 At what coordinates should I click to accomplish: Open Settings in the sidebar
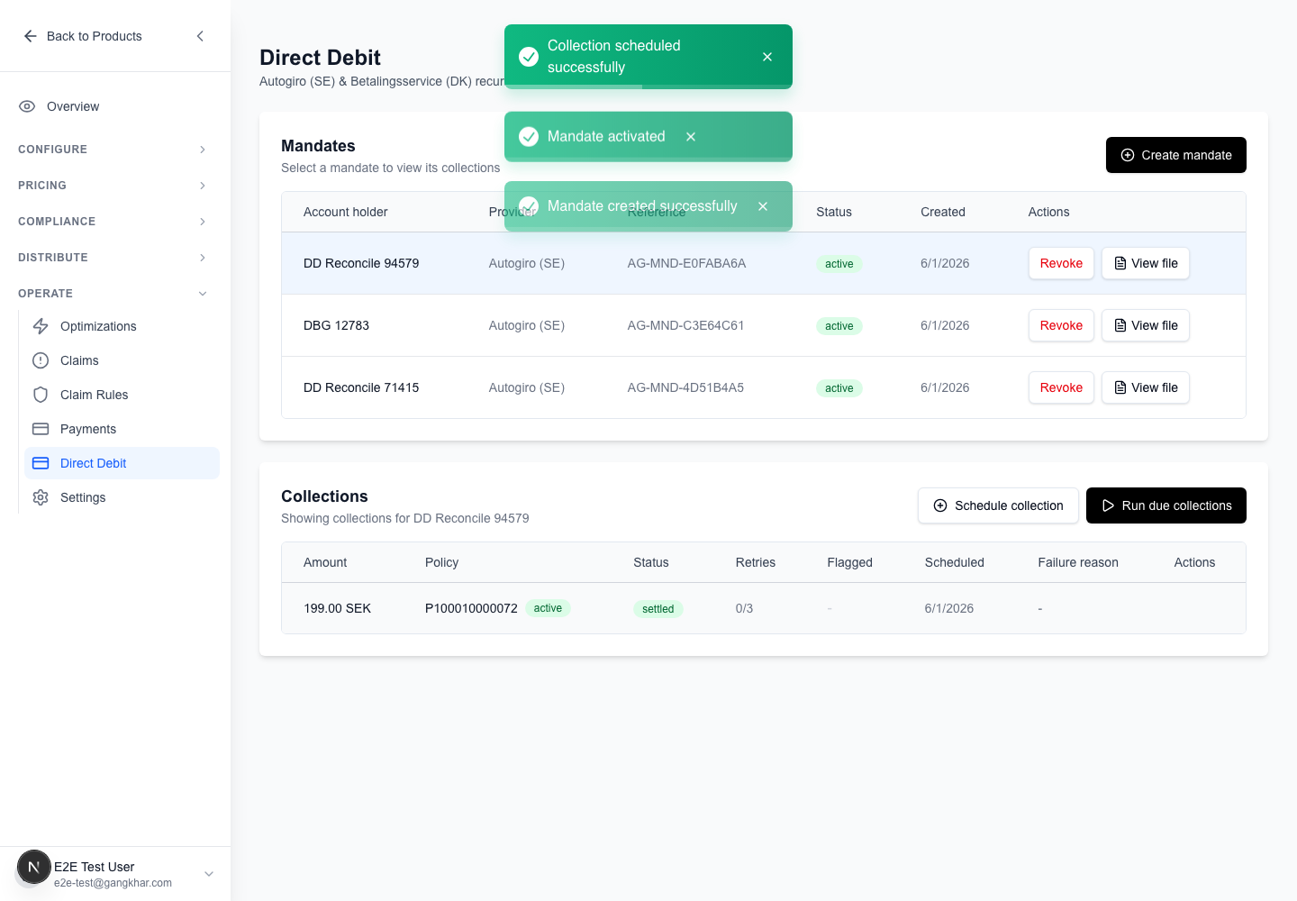pos(122,497)
